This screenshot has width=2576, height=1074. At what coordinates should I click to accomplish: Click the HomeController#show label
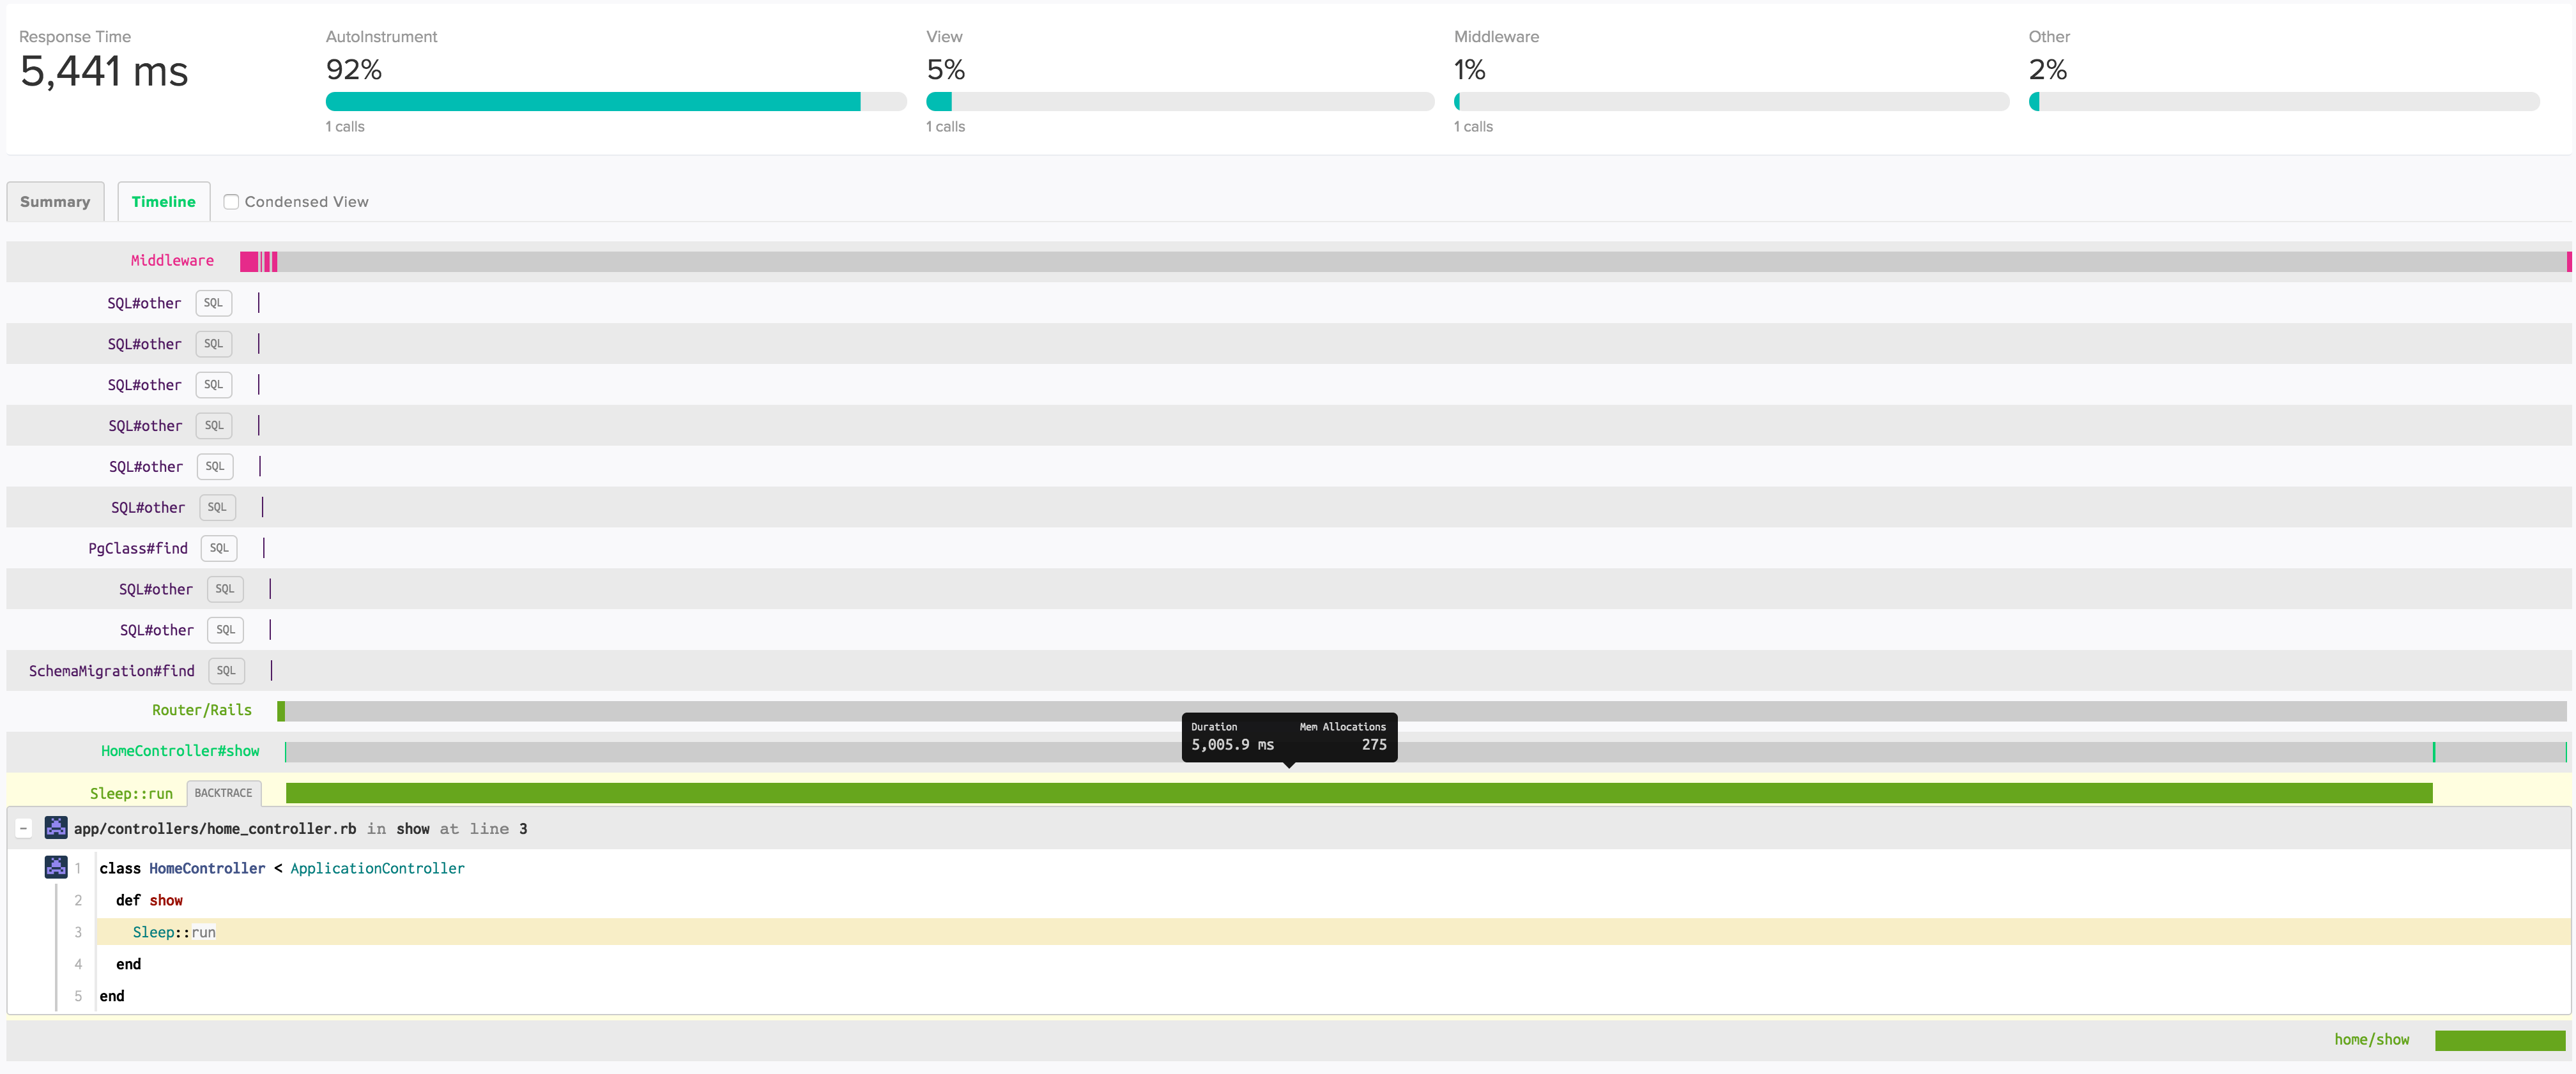[x=180, y=752]
